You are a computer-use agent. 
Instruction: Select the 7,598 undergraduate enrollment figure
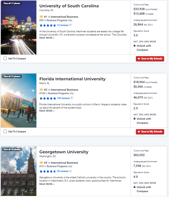tap(137, 166)
